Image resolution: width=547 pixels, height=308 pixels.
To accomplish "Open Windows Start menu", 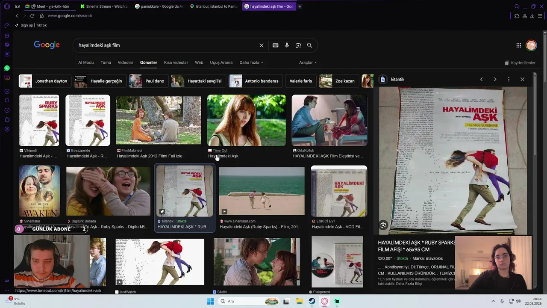I will (x=210, y=302).
